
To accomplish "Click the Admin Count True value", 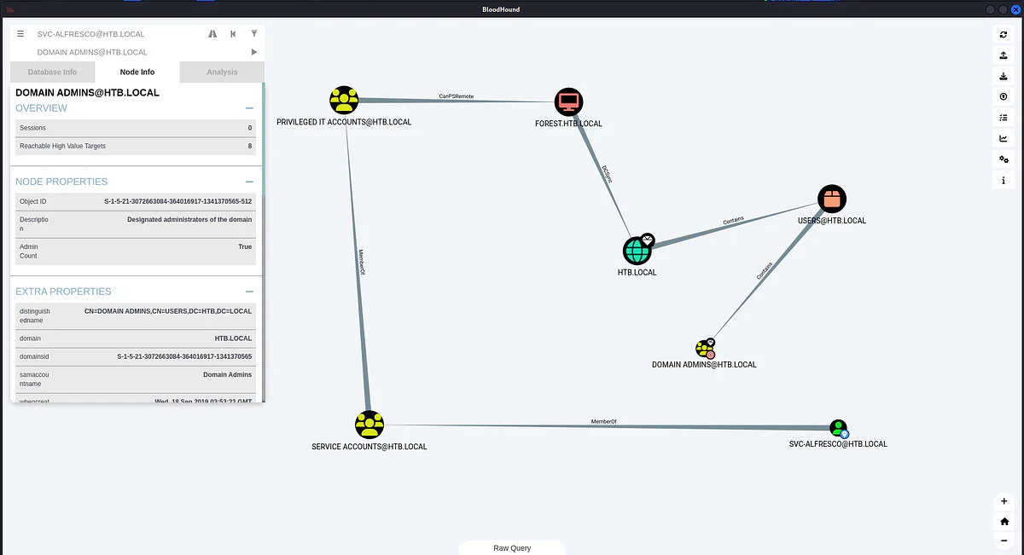I will [245, 246].
